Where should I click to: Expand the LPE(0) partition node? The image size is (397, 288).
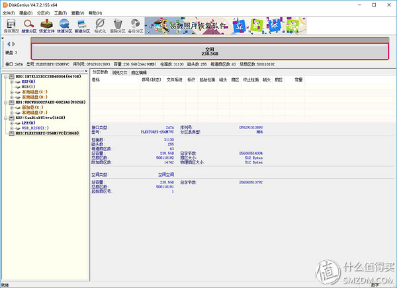coord(12,123)
